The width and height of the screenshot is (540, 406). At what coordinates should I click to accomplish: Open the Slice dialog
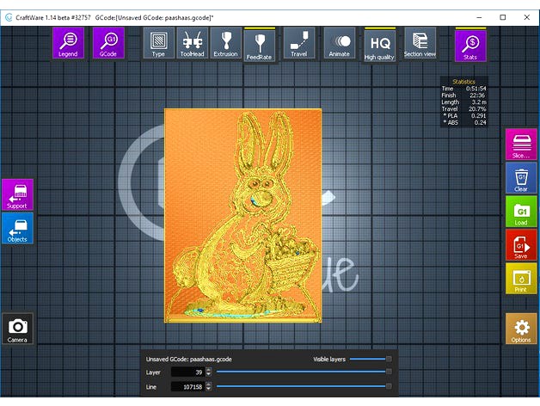click(x=521, y=144)
